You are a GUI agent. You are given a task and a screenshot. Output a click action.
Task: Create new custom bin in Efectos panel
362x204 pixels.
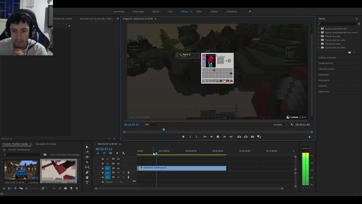coord(350,52)
